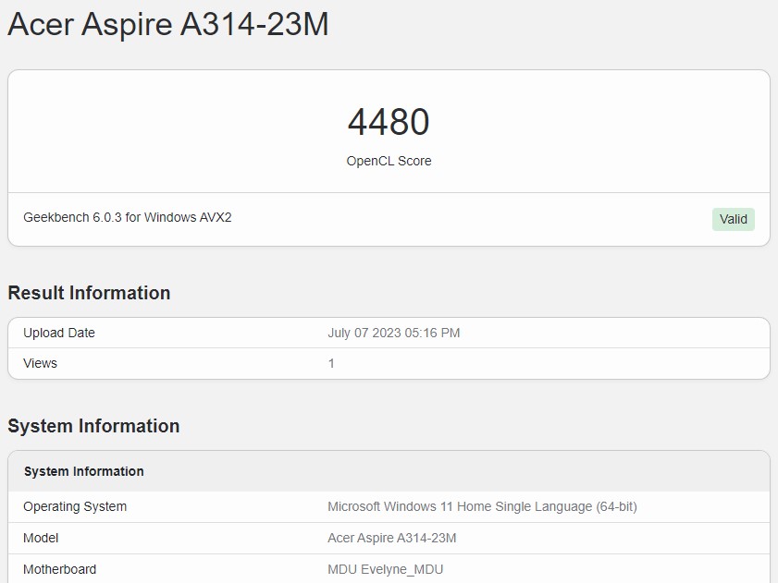This screenshot has width=778, height=583.
Task: Click the System Information table header row
Action: point(389,471)
